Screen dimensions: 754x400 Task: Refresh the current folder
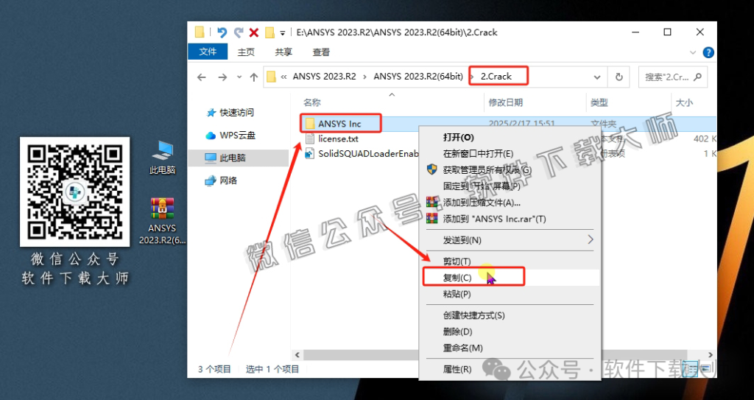point(619,77)
